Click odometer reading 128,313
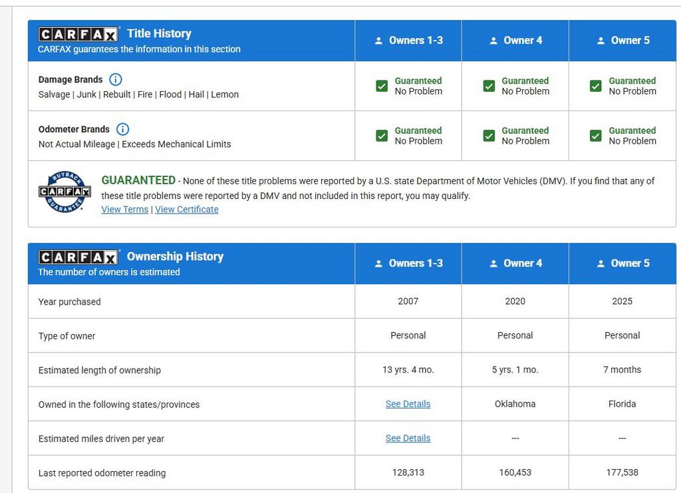This screenshot has width=681, height=493. tap(408, 472)
